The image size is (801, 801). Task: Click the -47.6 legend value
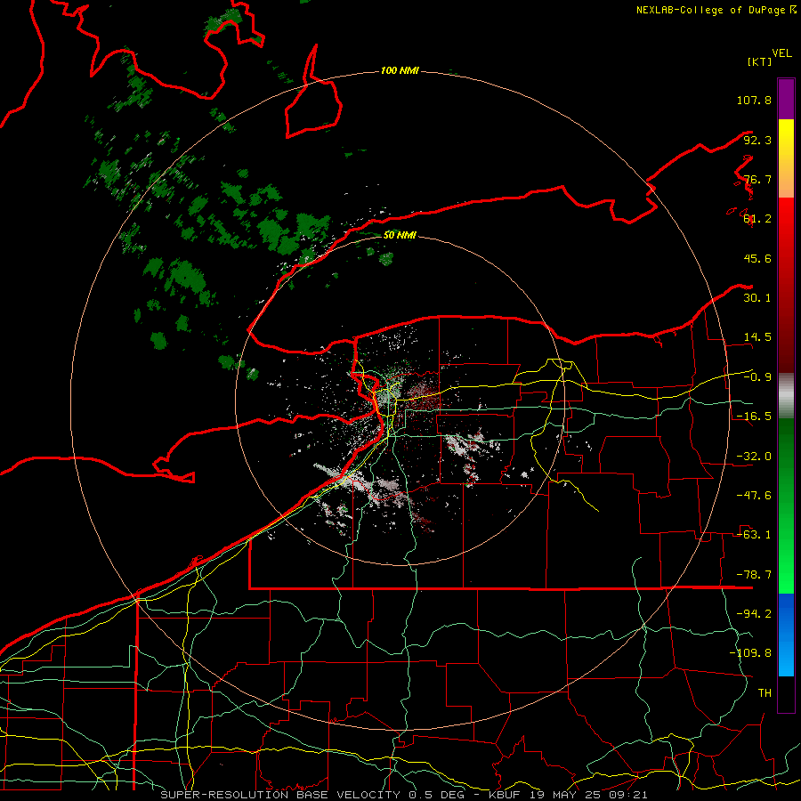pyautogui.click(x=754, y=496)
